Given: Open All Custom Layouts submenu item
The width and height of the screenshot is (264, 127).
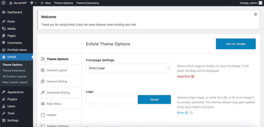Looking at the screenshot, I should tap(14, 77).
